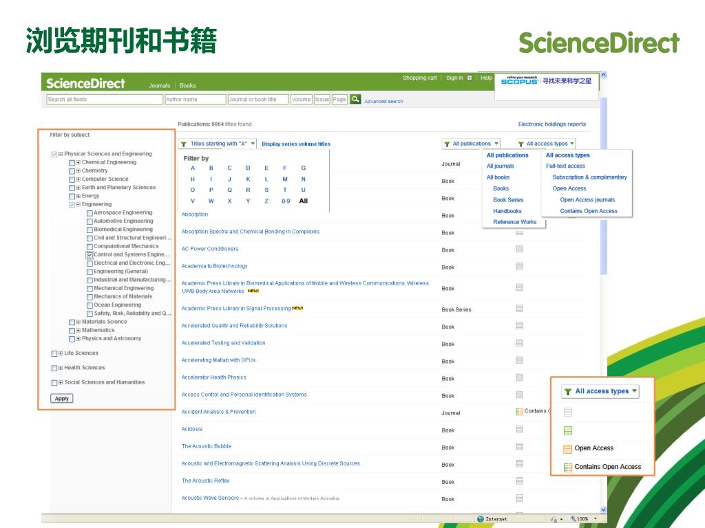Click access icon for Accelerated Quality and Reliability
The height and width of the screenshot is (528, 705).
[x=519, y=326]
